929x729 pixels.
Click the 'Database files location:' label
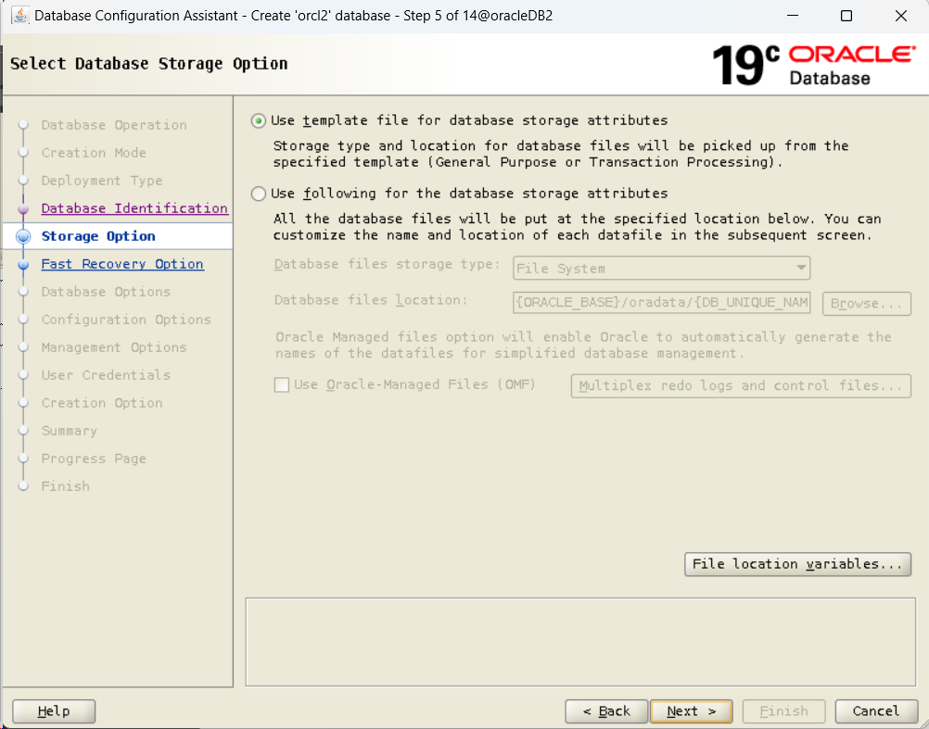tap(371, 300)
